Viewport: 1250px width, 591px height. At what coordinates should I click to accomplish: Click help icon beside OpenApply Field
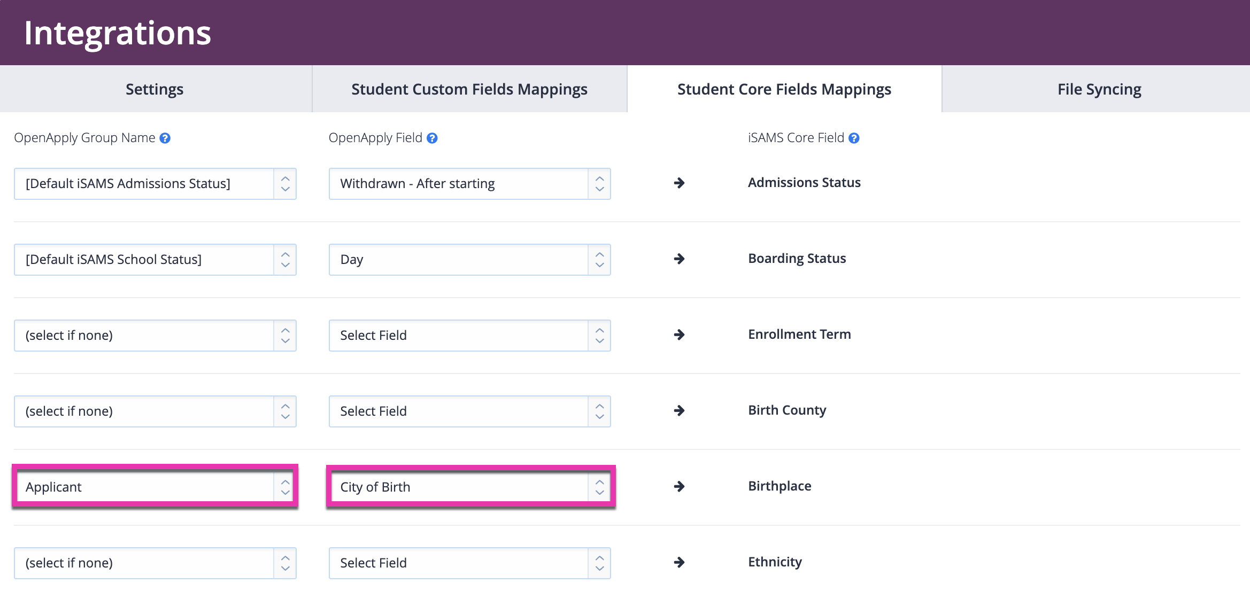[432, 138]
